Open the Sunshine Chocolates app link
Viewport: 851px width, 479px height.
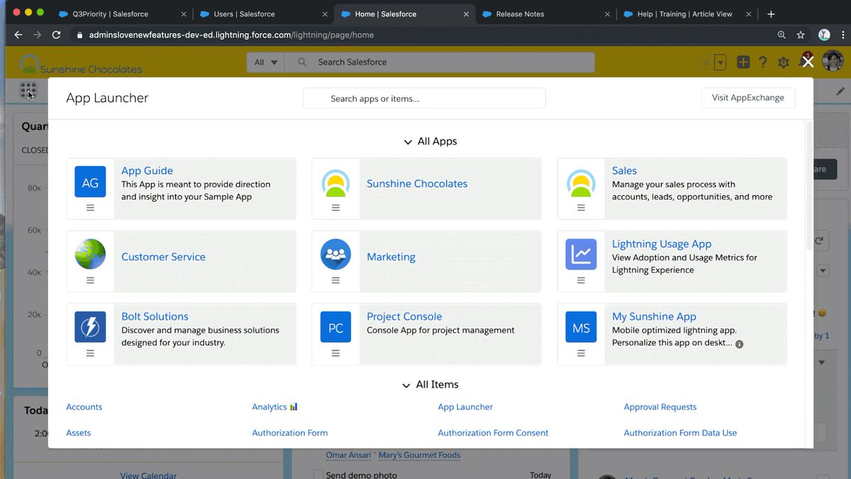(417, 184)
